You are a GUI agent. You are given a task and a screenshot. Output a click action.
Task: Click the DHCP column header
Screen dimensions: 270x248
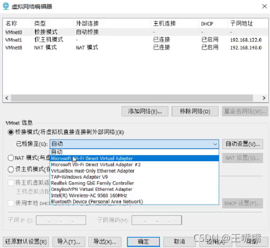(213, 23)
